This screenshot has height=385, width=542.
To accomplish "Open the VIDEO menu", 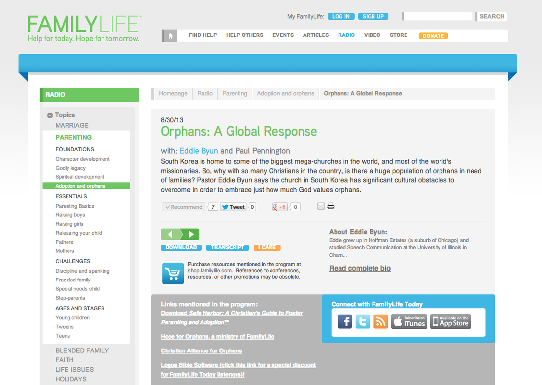I will tap(372, 35).
